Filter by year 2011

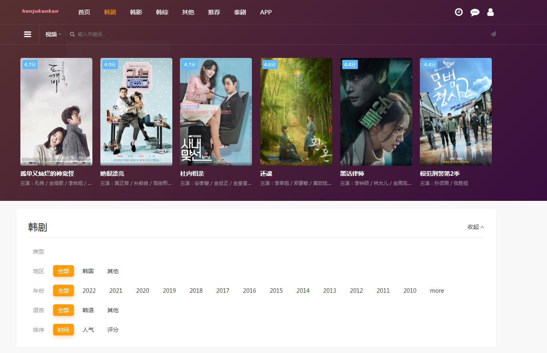[383, 291]
